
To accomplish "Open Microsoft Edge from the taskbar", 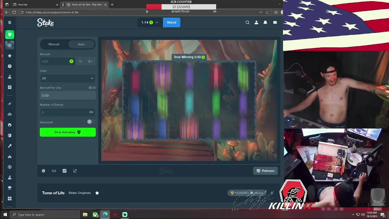I will [105, 215].
